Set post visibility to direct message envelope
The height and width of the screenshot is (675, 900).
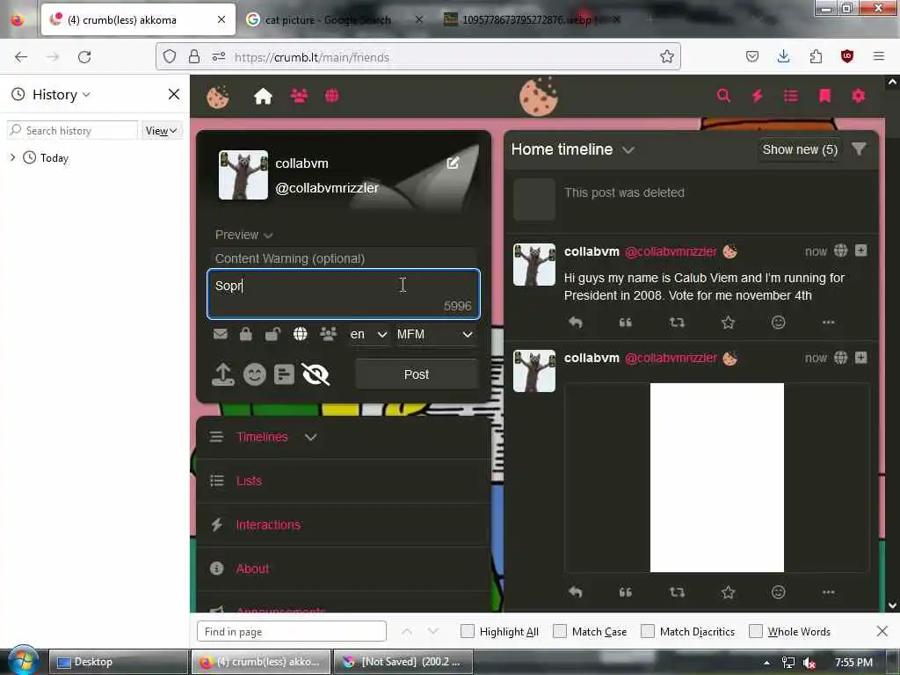click(220, 334)
